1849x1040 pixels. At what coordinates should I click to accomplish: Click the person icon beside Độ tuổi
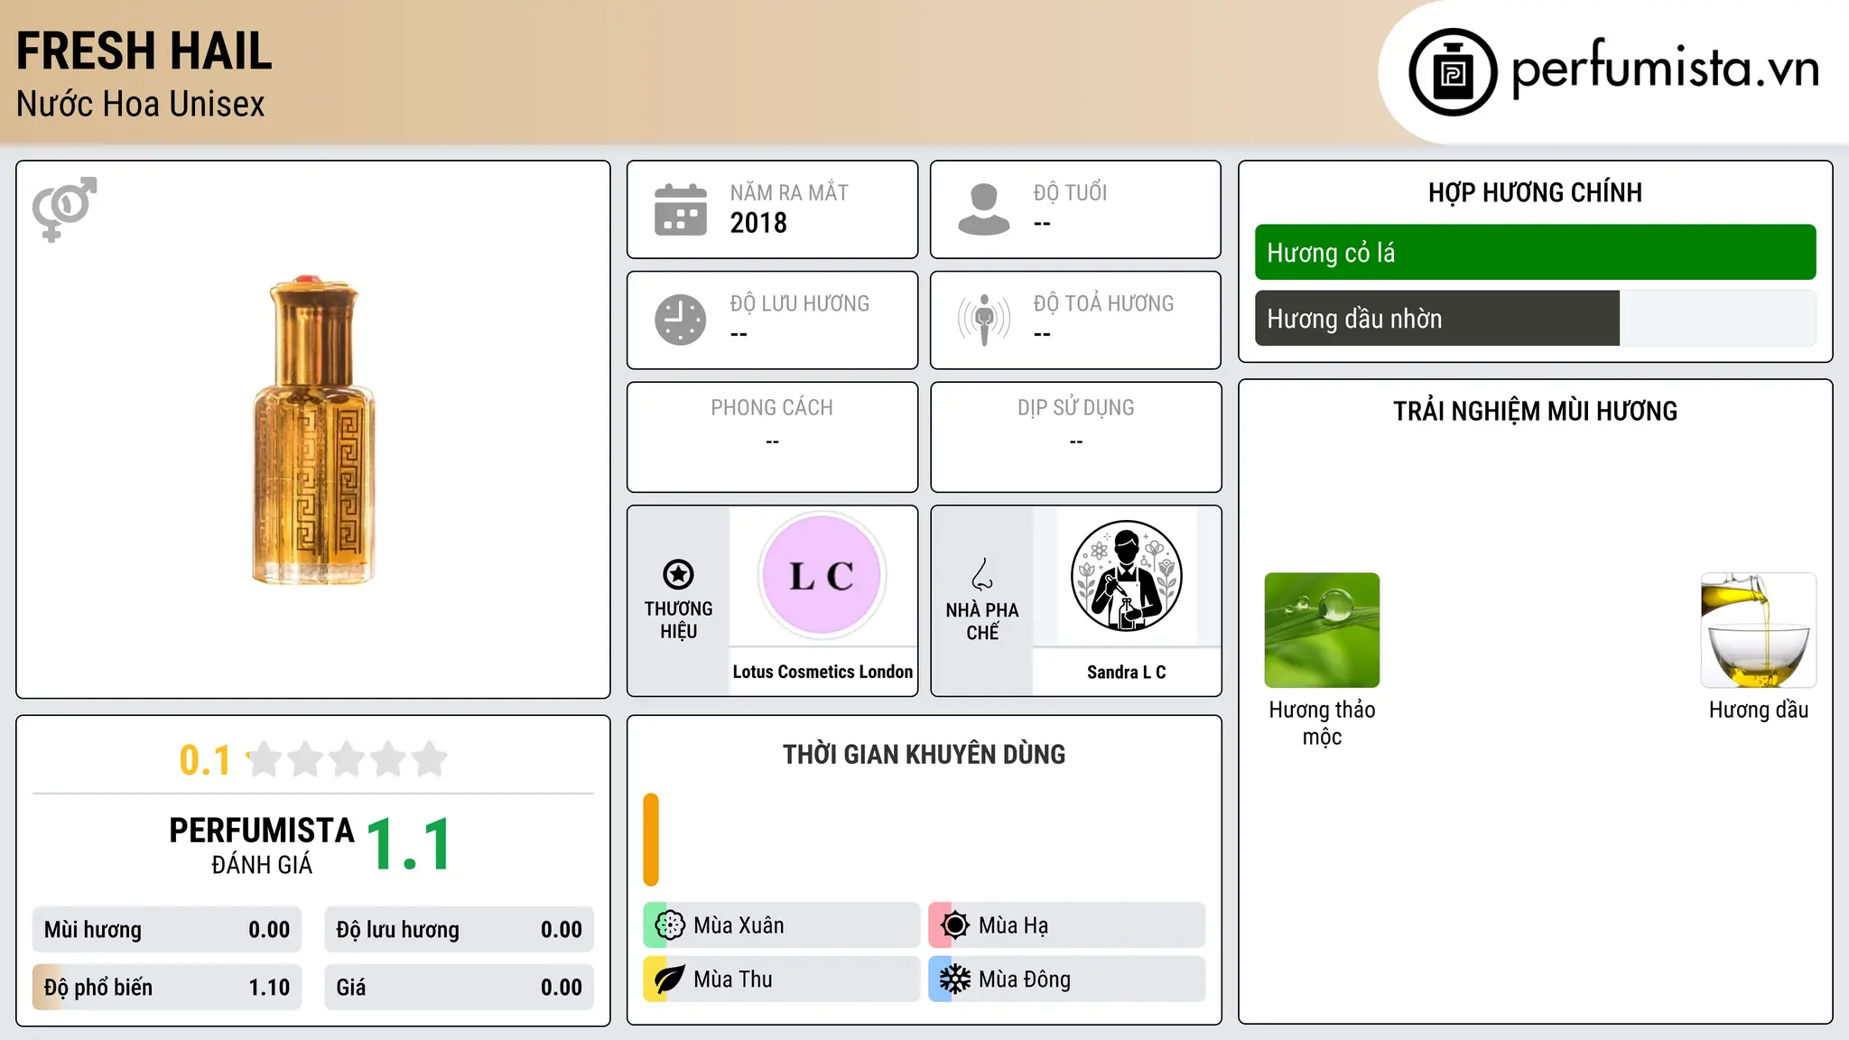(x=983, y=209)
